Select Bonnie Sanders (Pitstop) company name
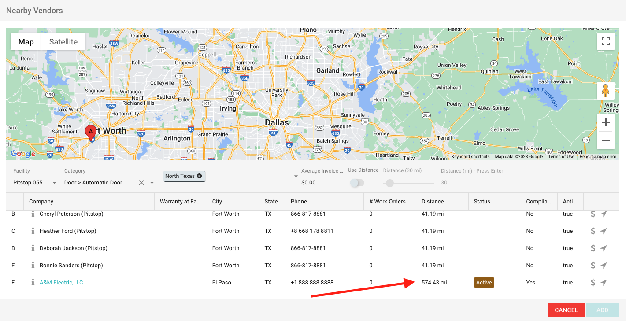The height and width of the screenshot is (321, 626). [x=71, y=265]
